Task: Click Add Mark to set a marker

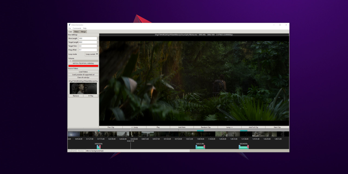Action: (x=182, y=127)
